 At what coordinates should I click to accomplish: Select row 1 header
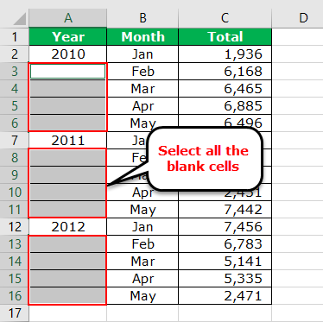[x=15, y=36]
